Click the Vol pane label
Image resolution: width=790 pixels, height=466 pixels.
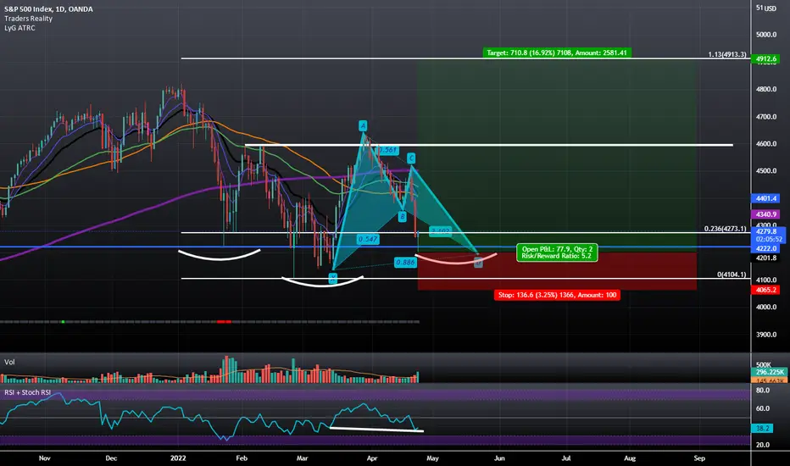(x=9, y=363)
